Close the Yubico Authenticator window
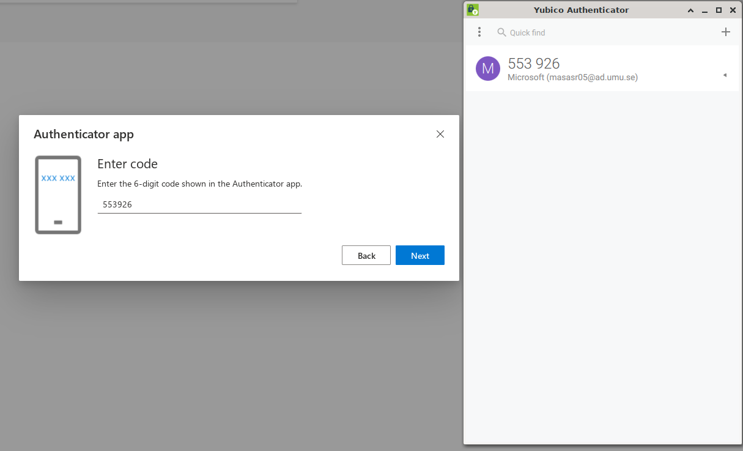The image size is (743, 451). click(x=733, y=10)
